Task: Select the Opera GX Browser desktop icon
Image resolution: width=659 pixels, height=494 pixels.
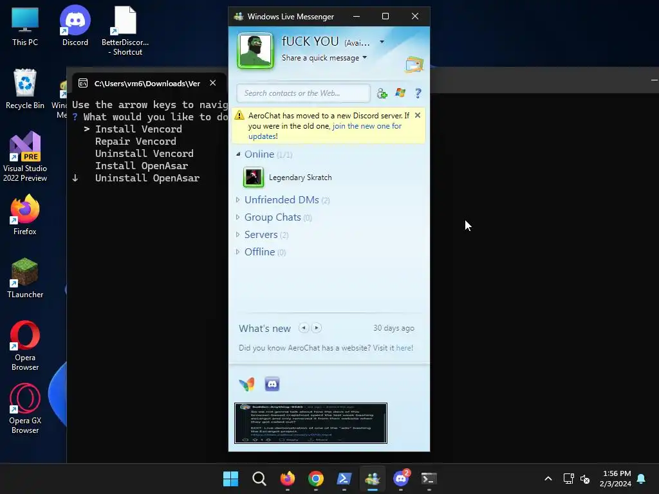Action: click(25, 408)
